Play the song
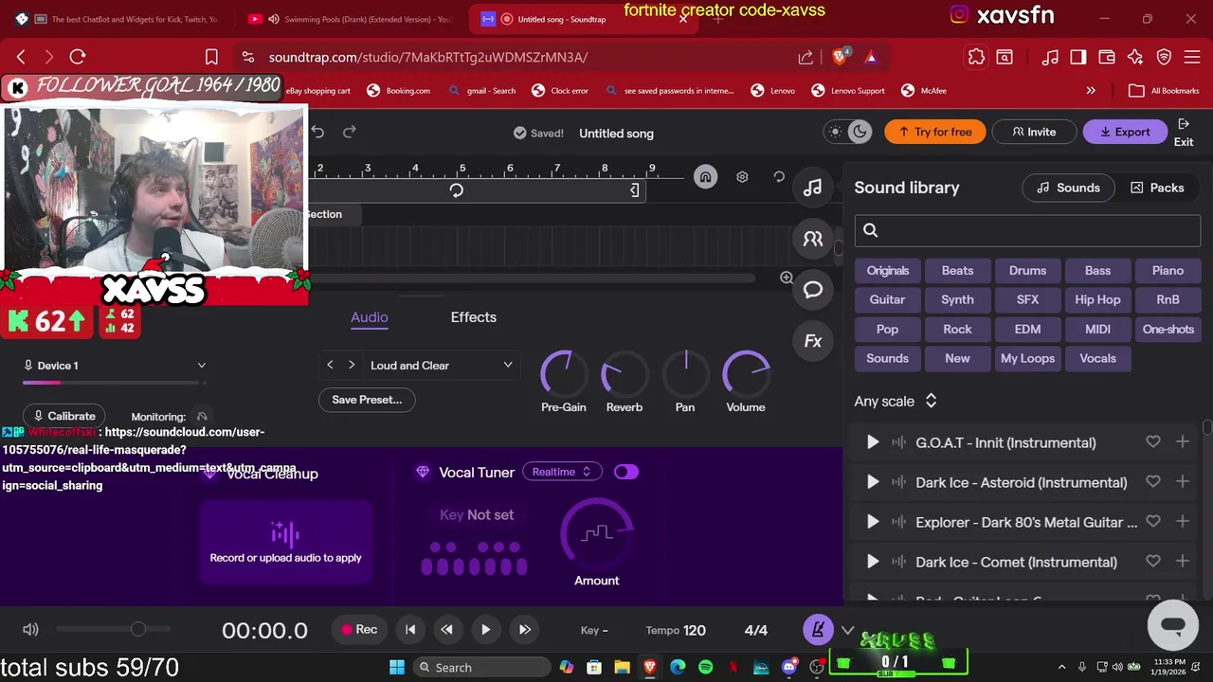 (485, 630)
